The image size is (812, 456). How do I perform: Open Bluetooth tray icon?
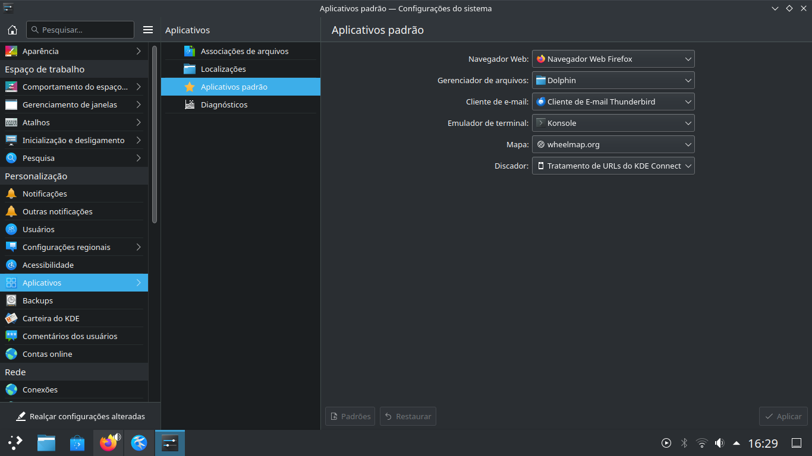(x=684, y=443)
